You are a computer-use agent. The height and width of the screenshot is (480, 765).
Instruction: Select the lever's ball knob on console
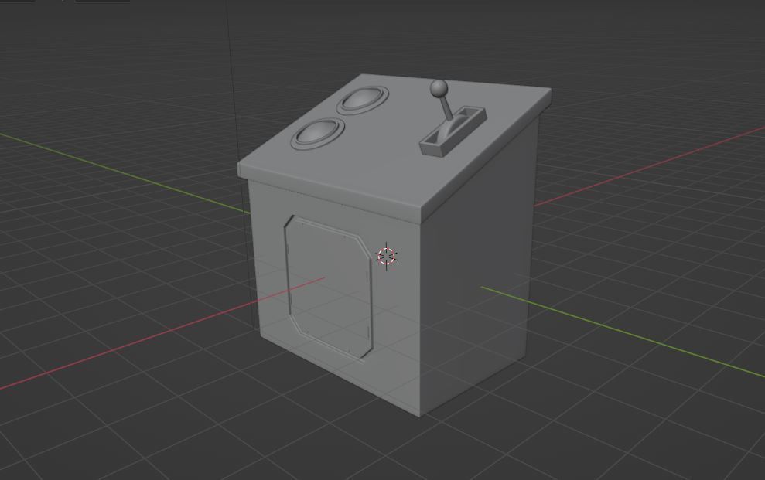coord(439,89)
